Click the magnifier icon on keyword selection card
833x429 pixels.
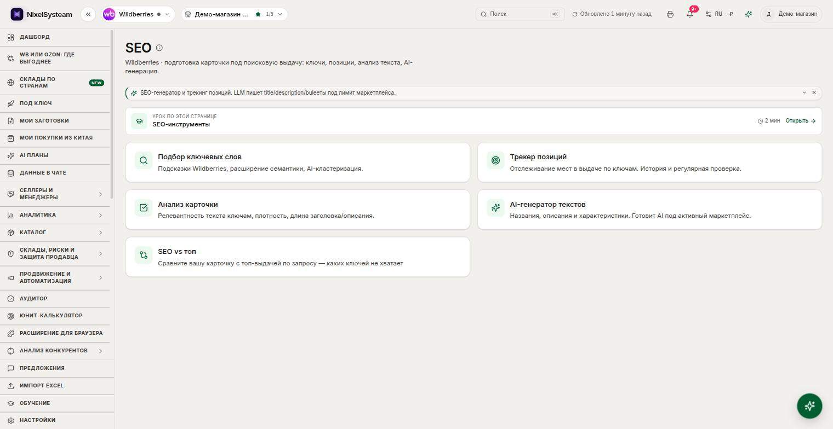(x=144, y=161)
